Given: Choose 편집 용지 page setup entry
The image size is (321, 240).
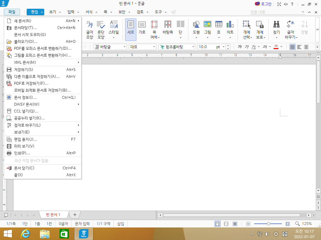Looking at the screenshot, I should [x=43, y=139].
